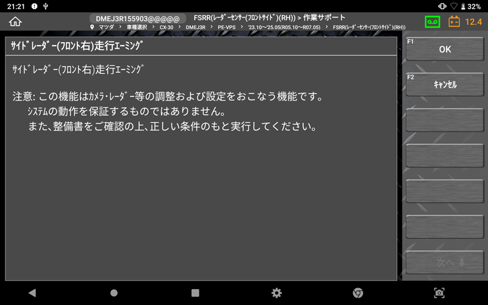
Task: Tap the screenshot capture icon
Action: click(x=439, y=293)
